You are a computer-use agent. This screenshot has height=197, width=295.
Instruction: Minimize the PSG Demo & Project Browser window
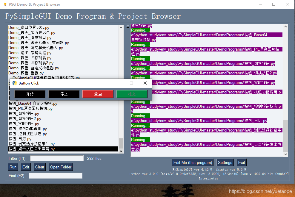(x=260, y=4)
